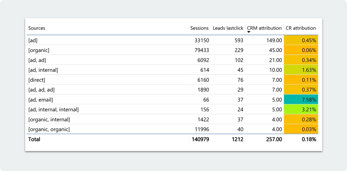The image size is (347, 171).
Task: Select the [organic, internal] source label
Action: 49,120
